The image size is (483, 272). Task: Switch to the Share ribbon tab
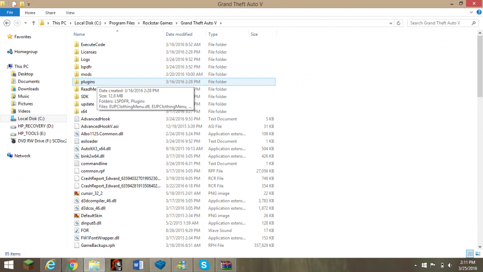50,13
